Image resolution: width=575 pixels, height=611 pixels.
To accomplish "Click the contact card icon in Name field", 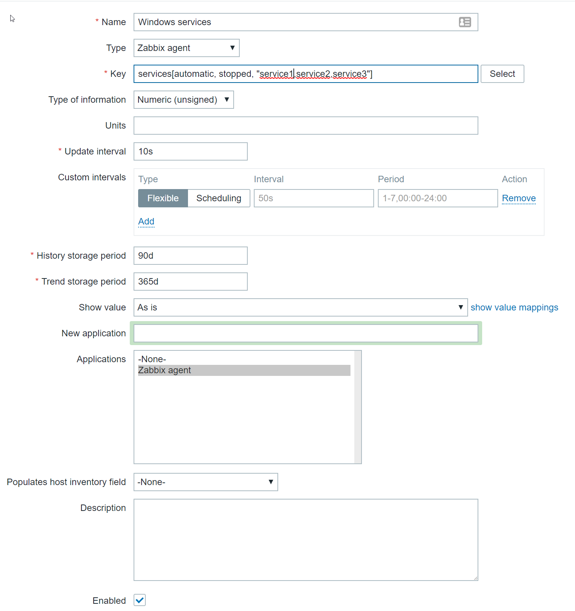I will [465, 22].
